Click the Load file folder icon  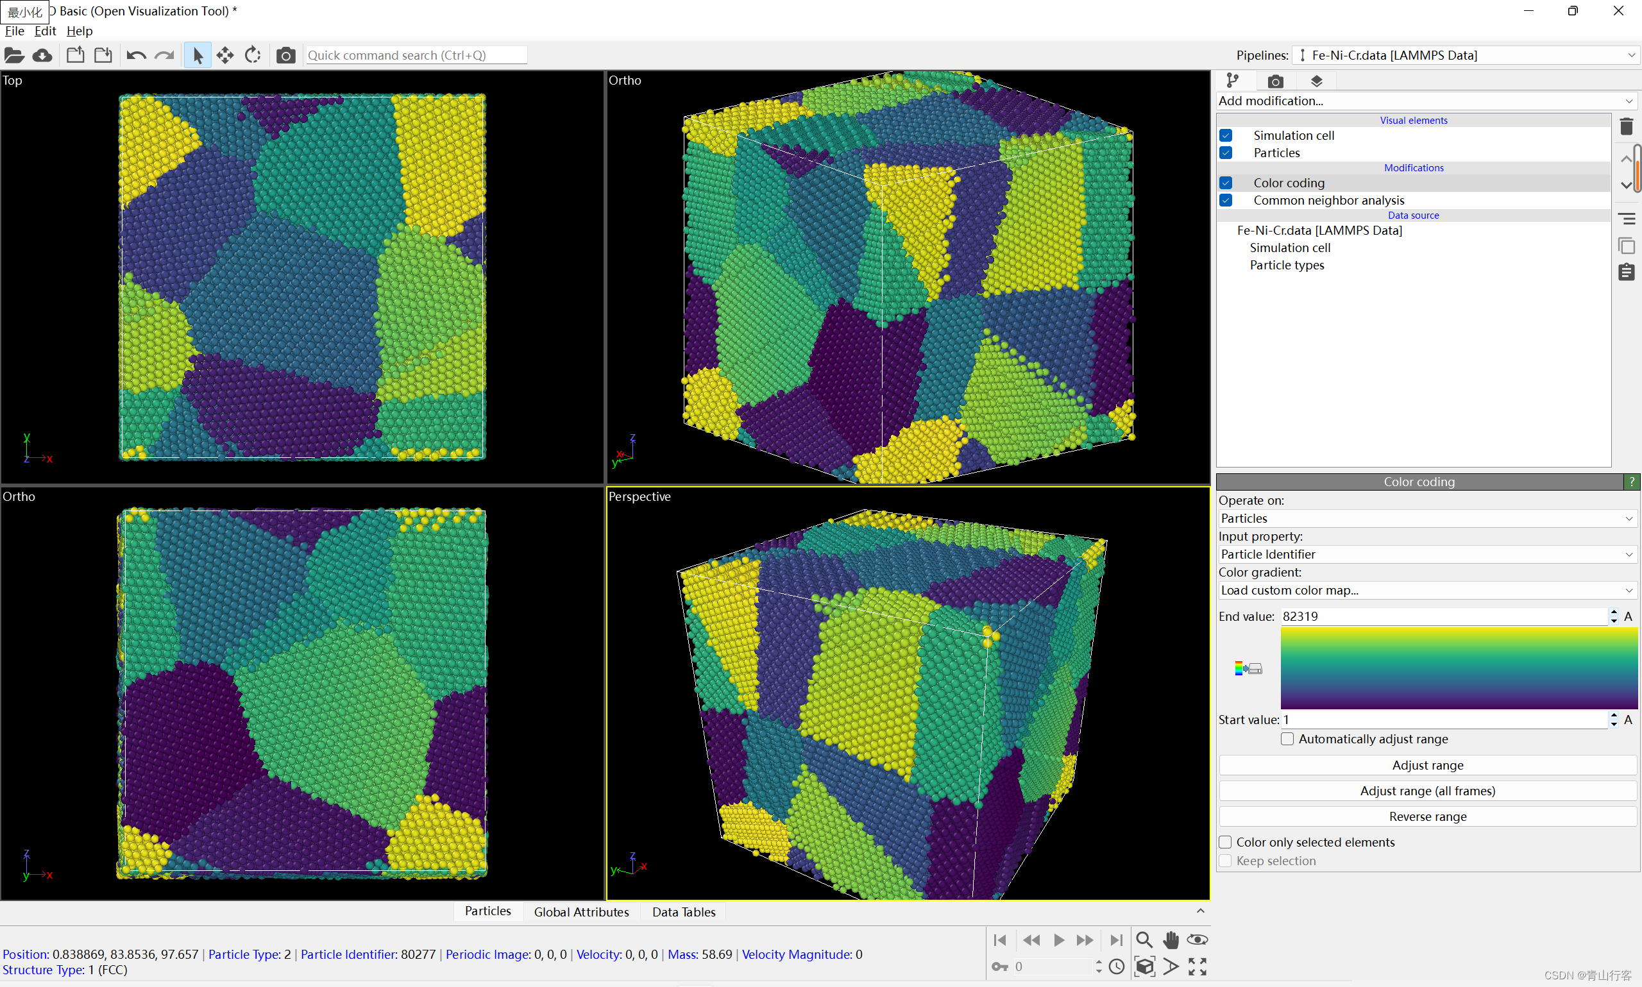point(14,55)
